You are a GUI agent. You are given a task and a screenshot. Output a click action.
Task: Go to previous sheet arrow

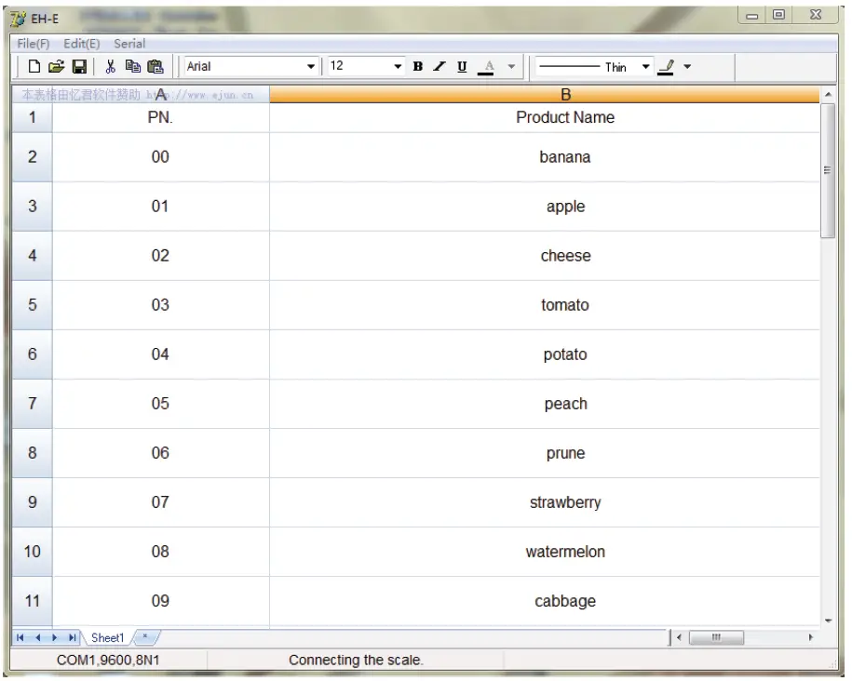pyautogui.click(x=37, y=638)
